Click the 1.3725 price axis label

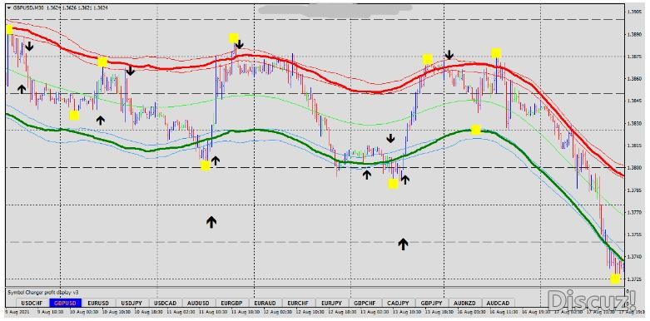coord(635,279)
